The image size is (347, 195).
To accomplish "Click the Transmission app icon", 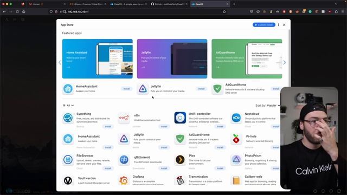I will tap(180, 180).
